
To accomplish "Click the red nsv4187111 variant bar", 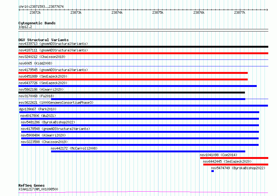I will (x=143, y=53).
